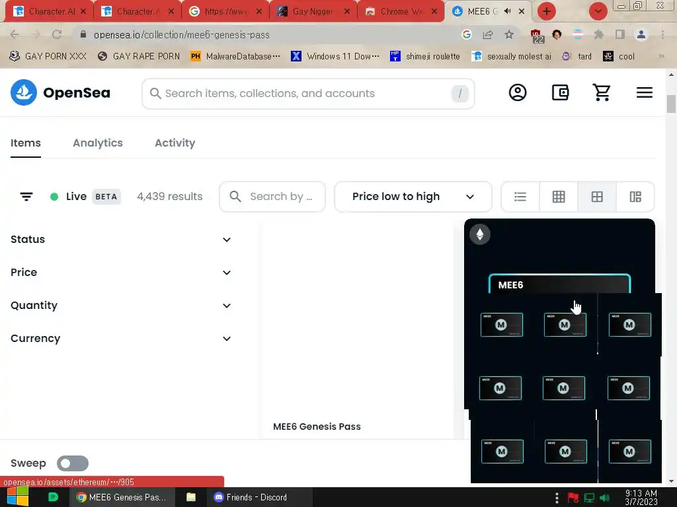This screenshot has height=507, width=677.
Task: Open the cool bookmark
Action: (619, 56)
